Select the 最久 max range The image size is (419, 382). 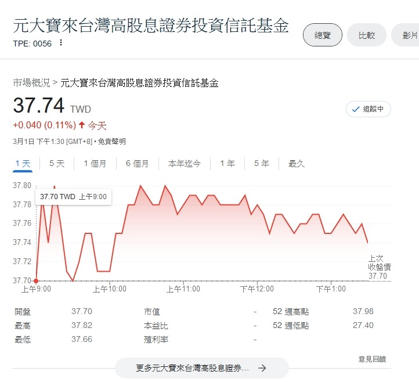click(x=296, y=164)
